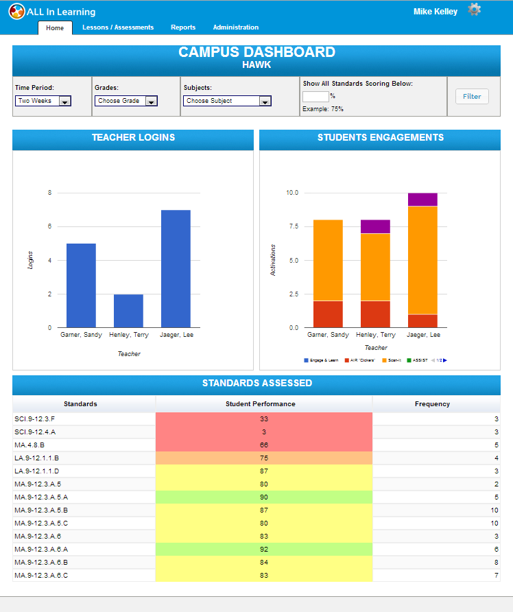Click the purple segment of Jaeger, Lee's bar
The height and width of the screenshot is (612, 513).
pos(422,200)
